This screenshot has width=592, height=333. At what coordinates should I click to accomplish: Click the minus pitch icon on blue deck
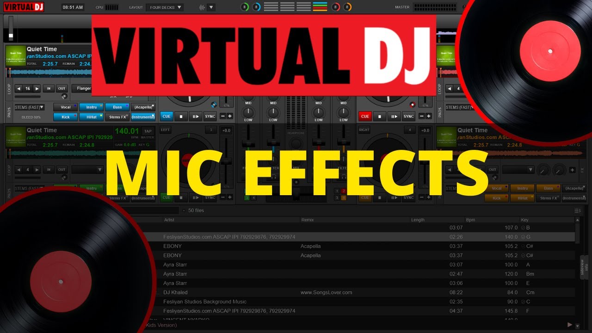click(222, 117)
